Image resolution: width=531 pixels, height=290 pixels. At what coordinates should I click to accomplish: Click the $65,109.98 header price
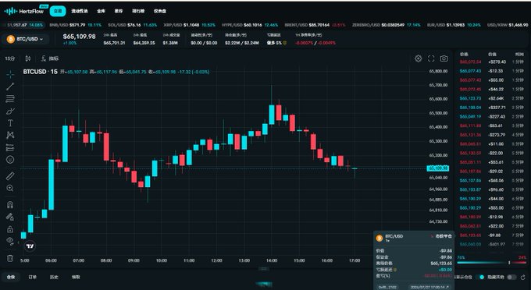tap(79, 37)
